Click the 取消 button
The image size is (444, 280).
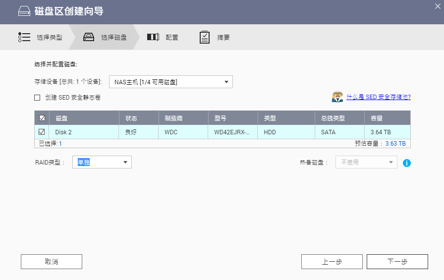point(52,262)
